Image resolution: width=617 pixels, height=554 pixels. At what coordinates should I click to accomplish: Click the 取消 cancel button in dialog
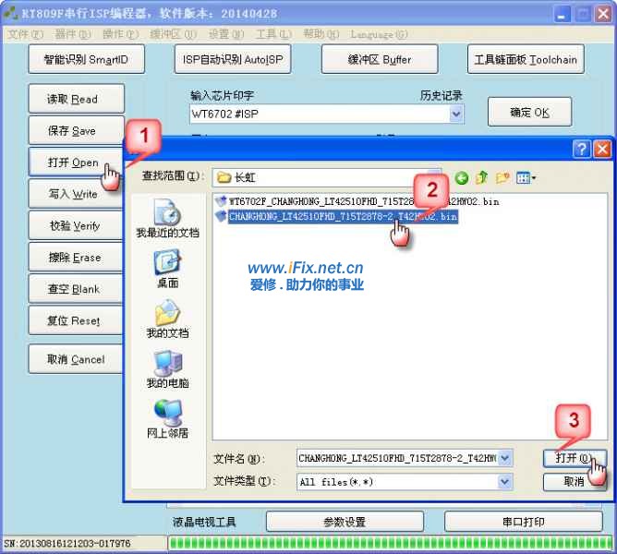pyautogui.click(x=573, y=481)
